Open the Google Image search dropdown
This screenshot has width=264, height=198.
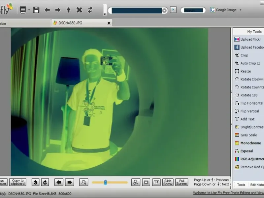(x=240, y=10)
